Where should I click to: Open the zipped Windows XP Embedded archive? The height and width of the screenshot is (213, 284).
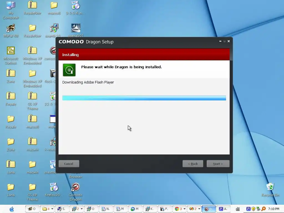pyautogui.click(x=32, y=55)
